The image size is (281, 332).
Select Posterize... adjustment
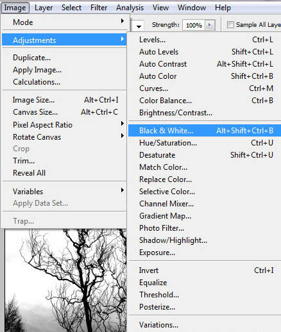[x=205, y=307]
